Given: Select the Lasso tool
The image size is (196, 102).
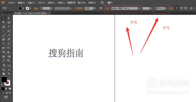Looking at the screenshot, I should pos(9,22).
